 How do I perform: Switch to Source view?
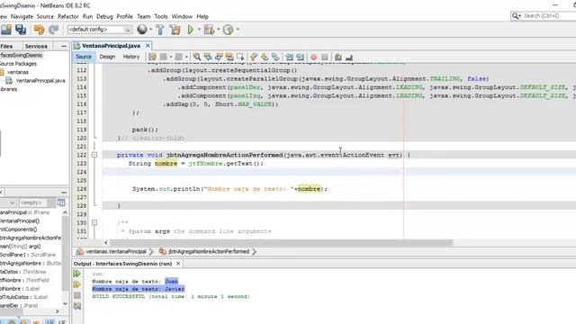pos(84,57)
